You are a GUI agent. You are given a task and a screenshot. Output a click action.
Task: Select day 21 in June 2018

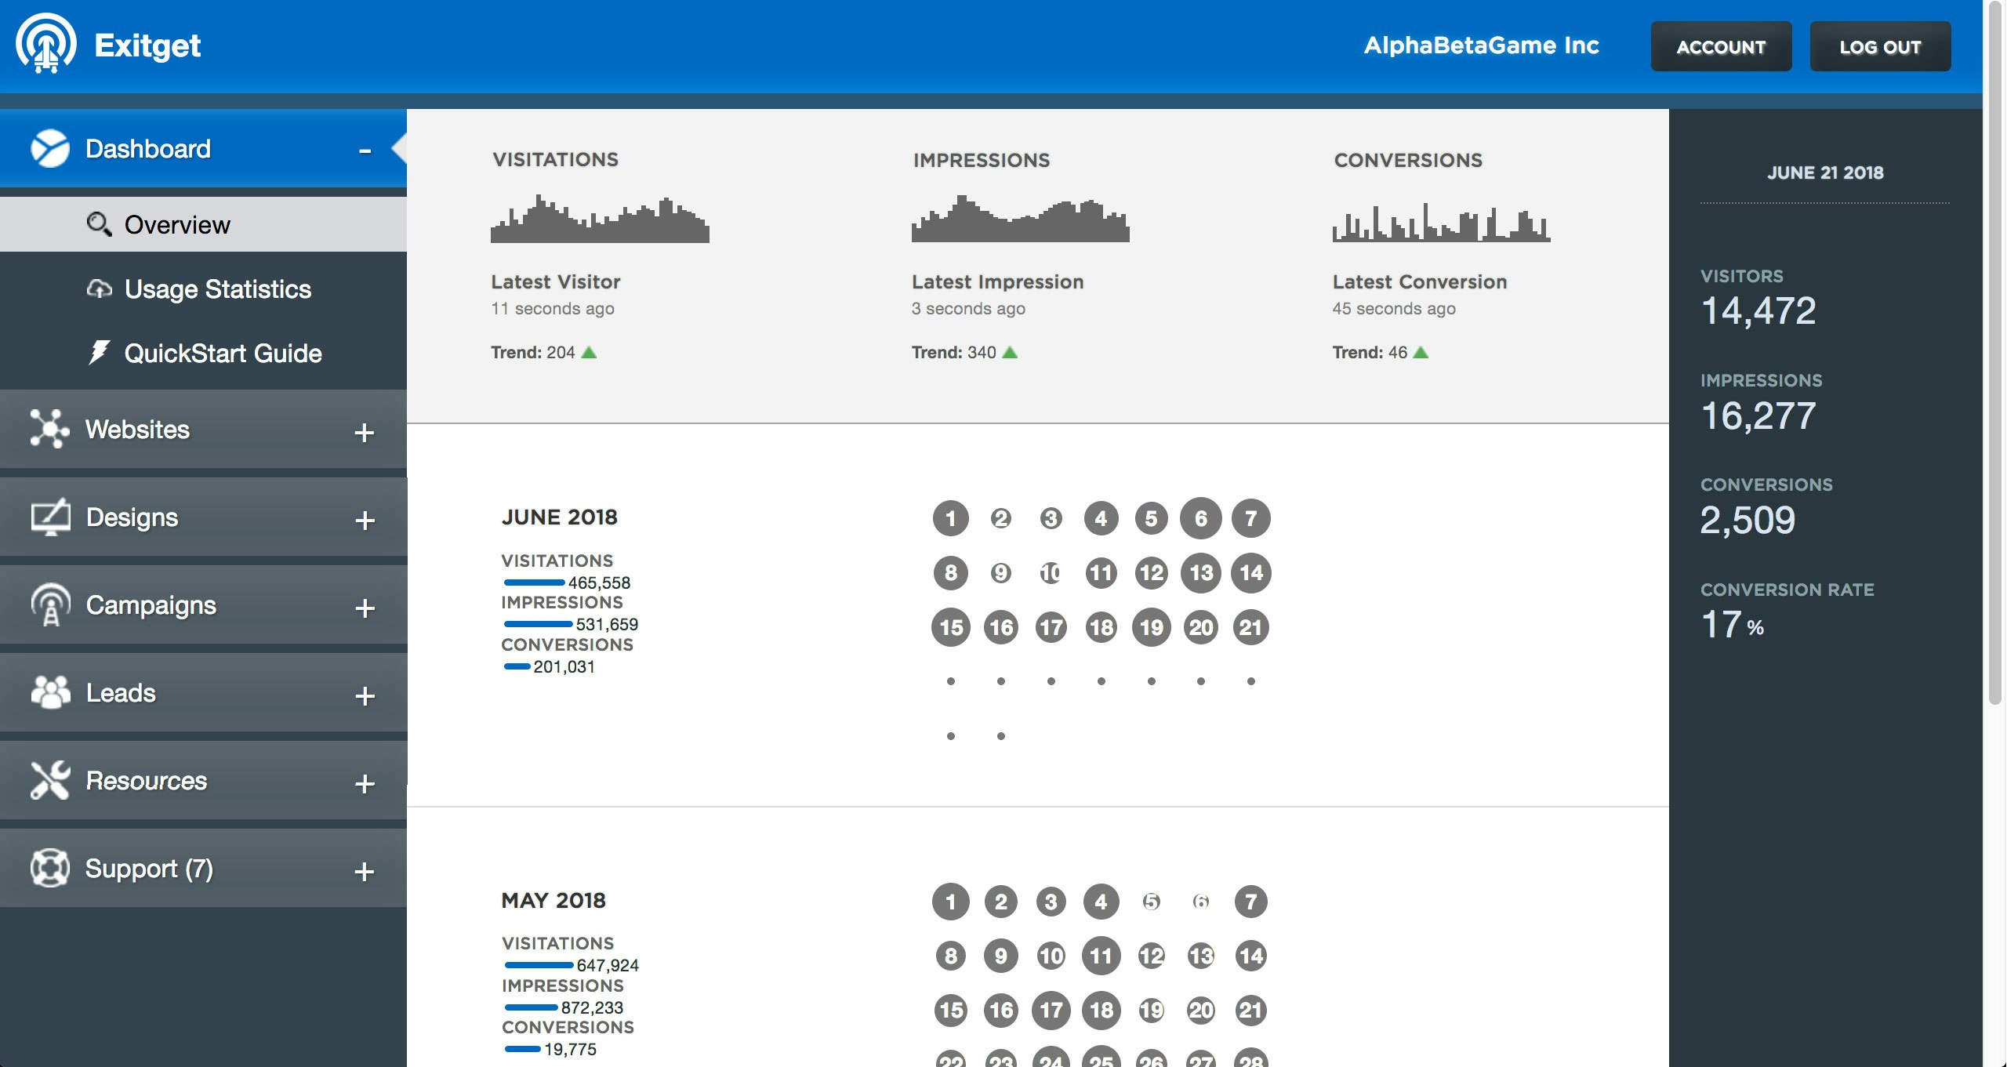1250,627
